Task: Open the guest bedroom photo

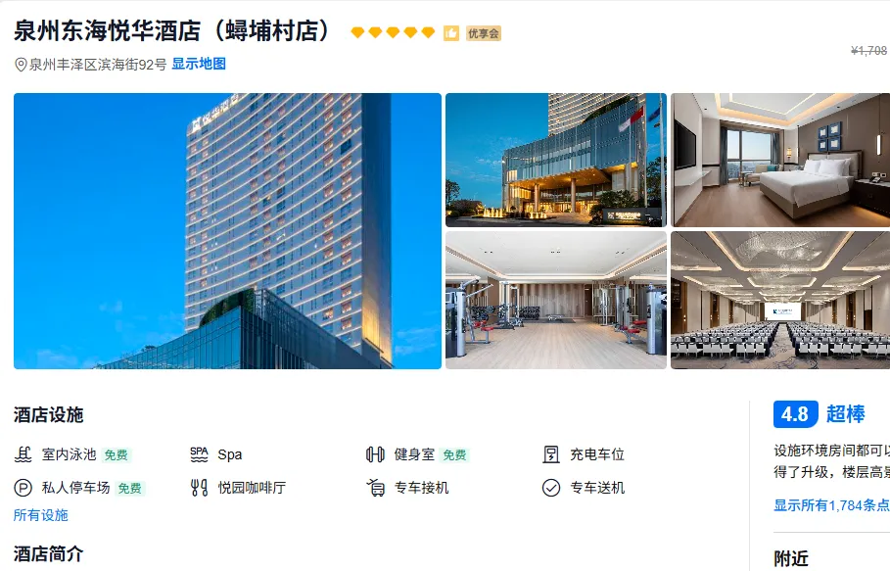Action: 780,160
